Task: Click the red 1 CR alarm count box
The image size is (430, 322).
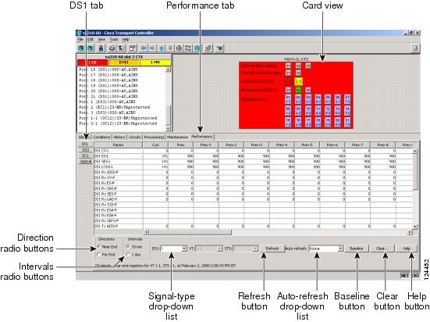Action: tap(93, 63)
